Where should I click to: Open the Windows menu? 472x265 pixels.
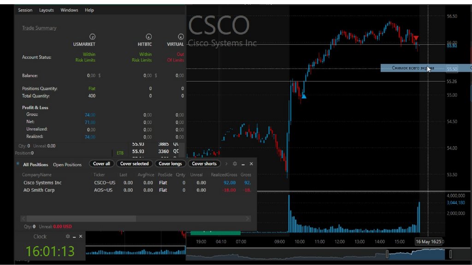69,10
